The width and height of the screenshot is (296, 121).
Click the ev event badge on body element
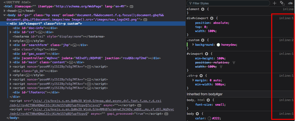(145, 20)
